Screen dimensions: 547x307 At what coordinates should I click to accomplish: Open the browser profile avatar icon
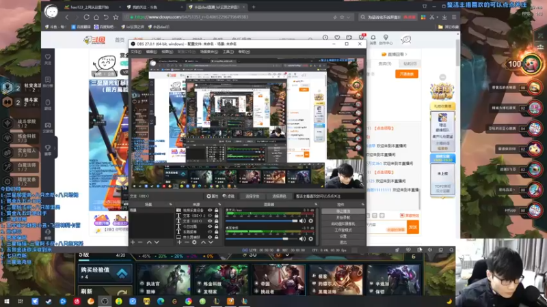tap(51, 12)
